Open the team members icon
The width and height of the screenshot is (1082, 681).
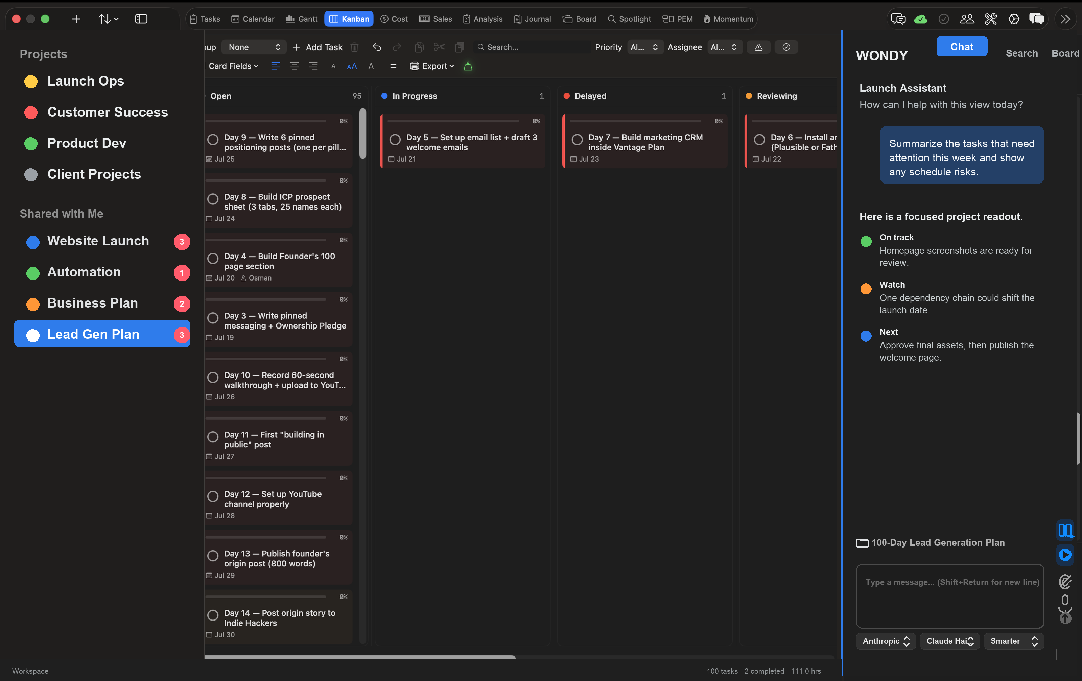coord(967,19)
